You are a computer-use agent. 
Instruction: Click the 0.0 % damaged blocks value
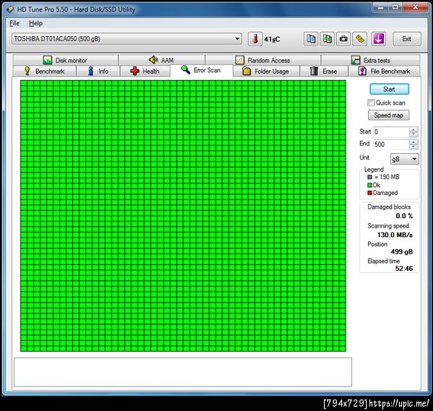(404, 216)
